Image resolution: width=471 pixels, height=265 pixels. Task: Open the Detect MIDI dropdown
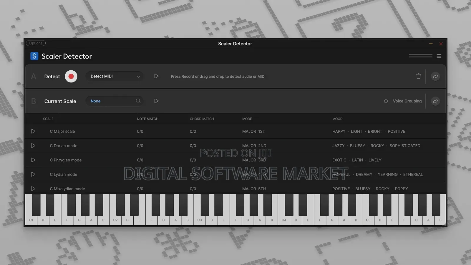115,76
